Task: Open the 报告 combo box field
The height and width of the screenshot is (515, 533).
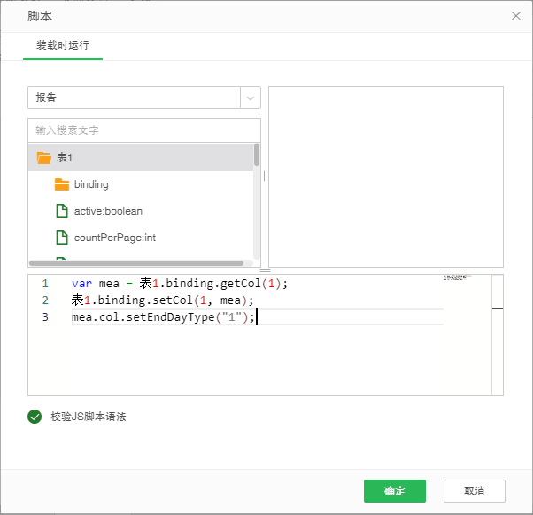Action: click(133, 98)
